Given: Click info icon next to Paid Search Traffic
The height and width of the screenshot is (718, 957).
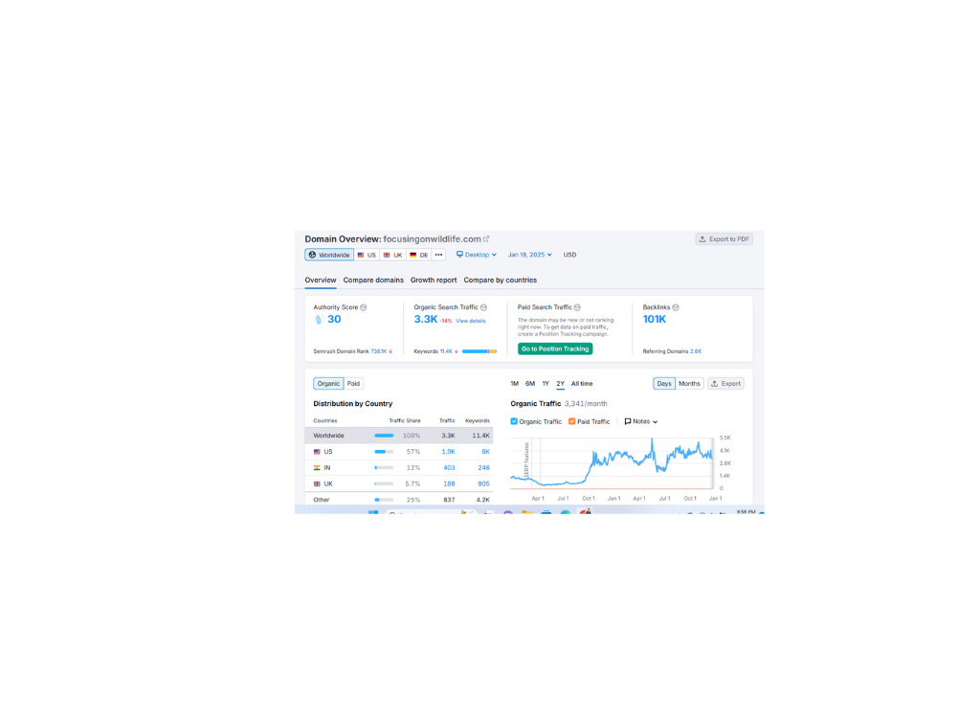Looking at the screenshot, I should pos(577,307).
